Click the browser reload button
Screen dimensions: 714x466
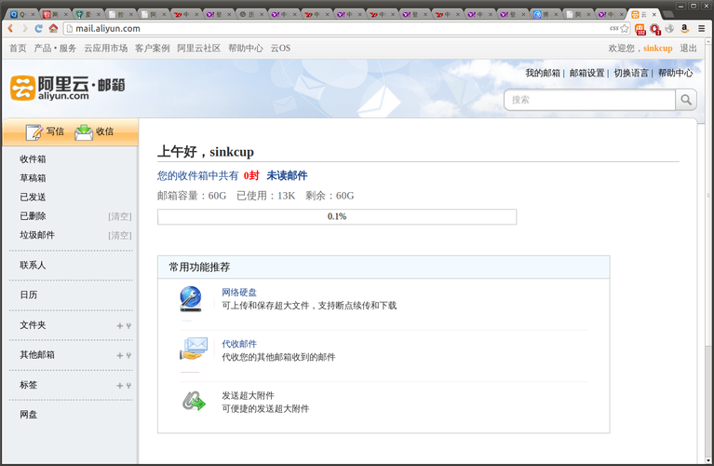[38, 29]
